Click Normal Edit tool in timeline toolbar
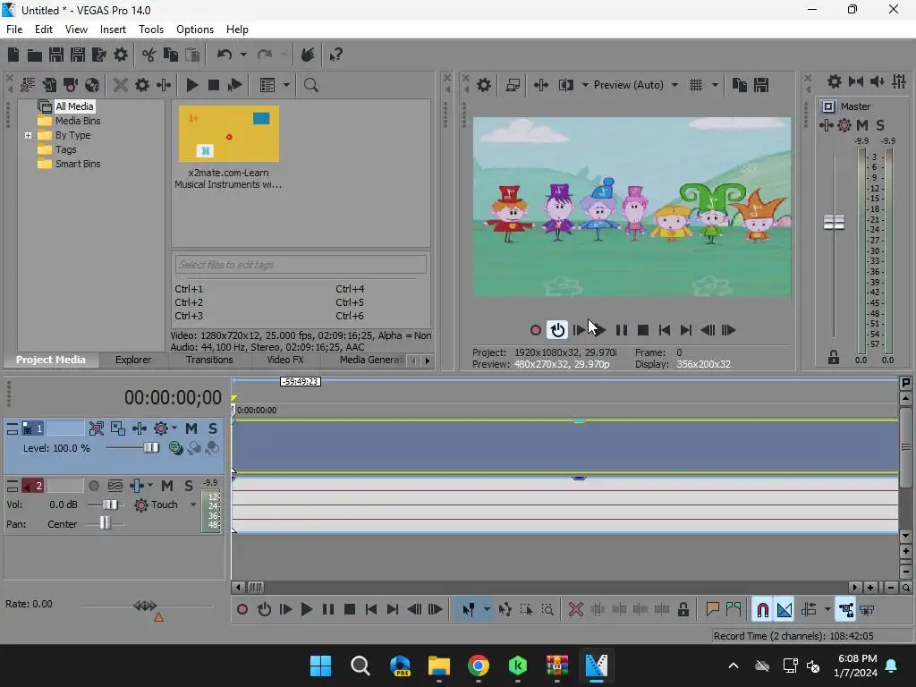This screenshot has height=687, width=916. (468, 610)
